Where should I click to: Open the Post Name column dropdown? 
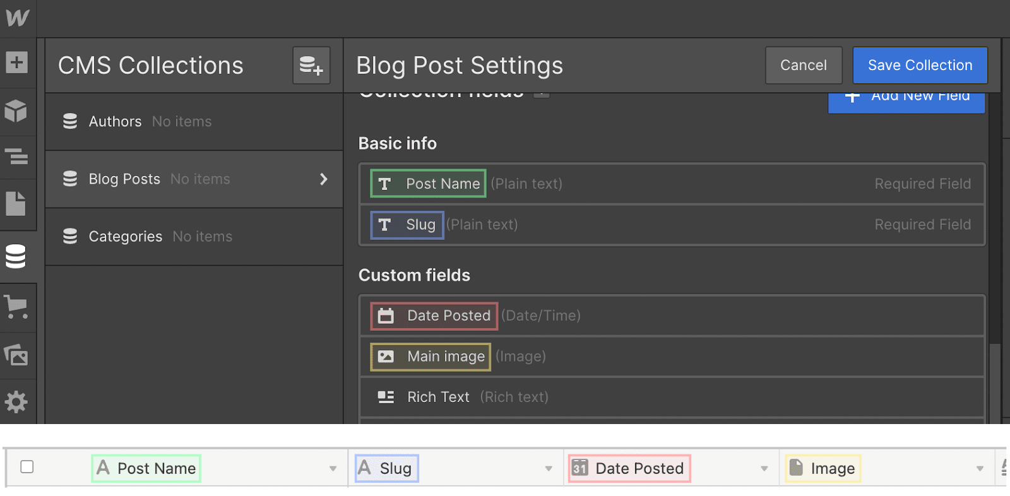(x=333, y=469)
